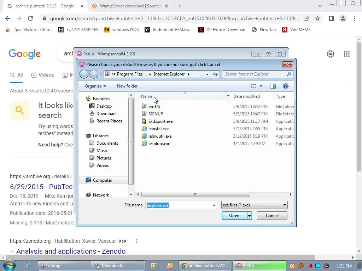Screen dimensions: 362x271
Task: Open Google settings gear icon
Action: click(x=331, y=54)
